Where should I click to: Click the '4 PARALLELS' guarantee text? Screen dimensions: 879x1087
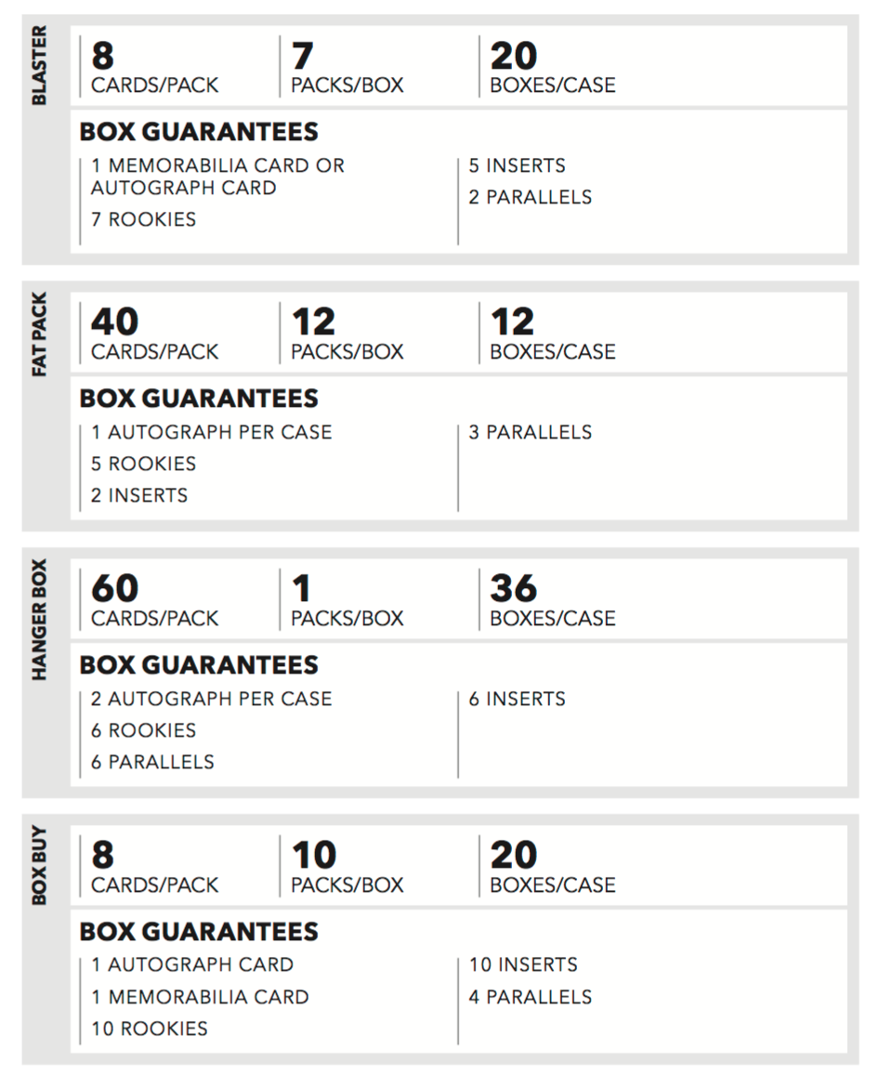point(530,997)
